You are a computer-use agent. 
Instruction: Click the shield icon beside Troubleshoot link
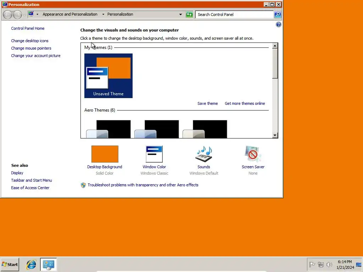pyautogui.click(x=83, y=185)
